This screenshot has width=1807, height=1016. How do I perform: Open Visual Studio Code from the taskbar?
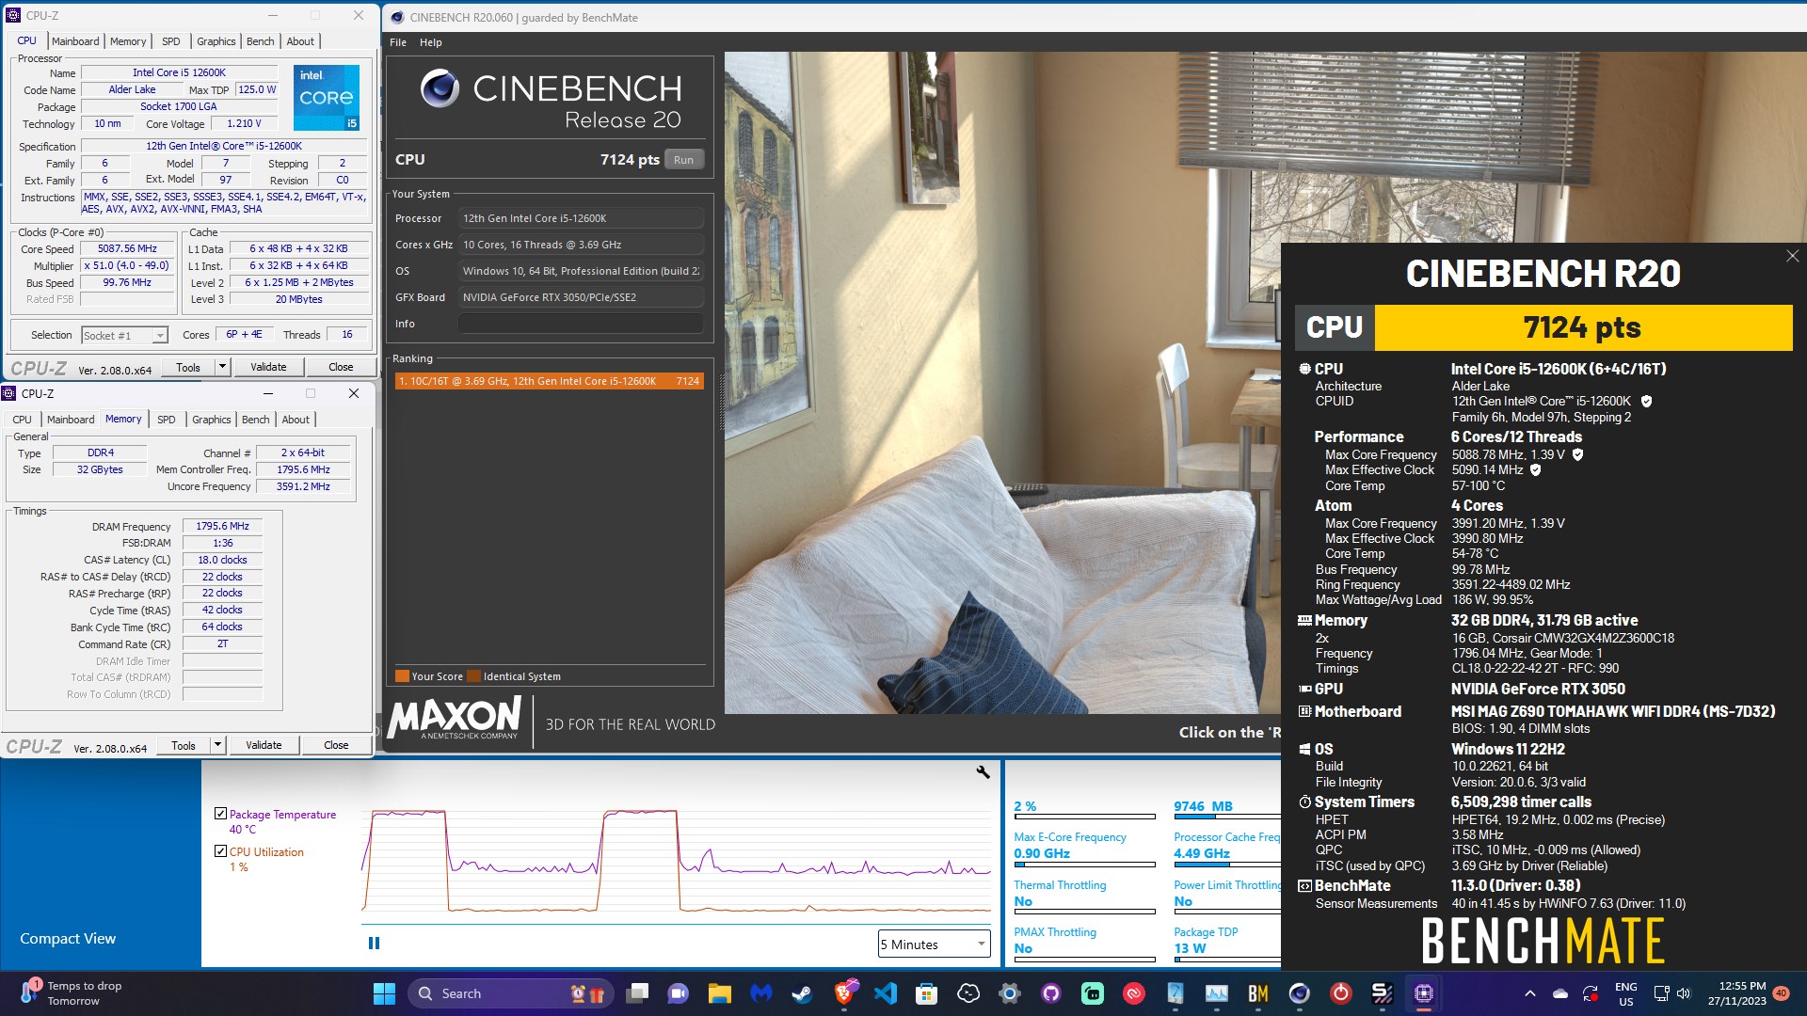click(885, 993)
